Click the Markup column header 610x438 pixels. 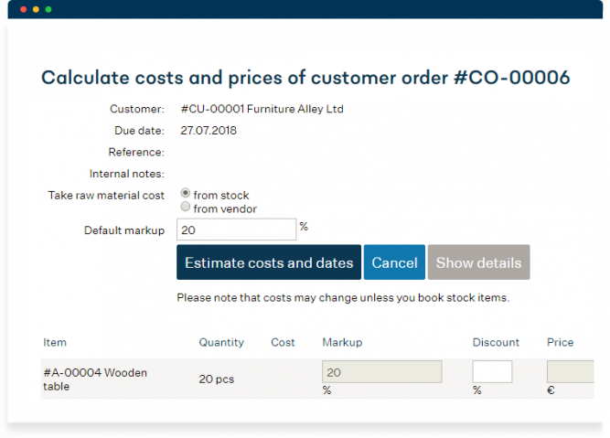point(342,343)
